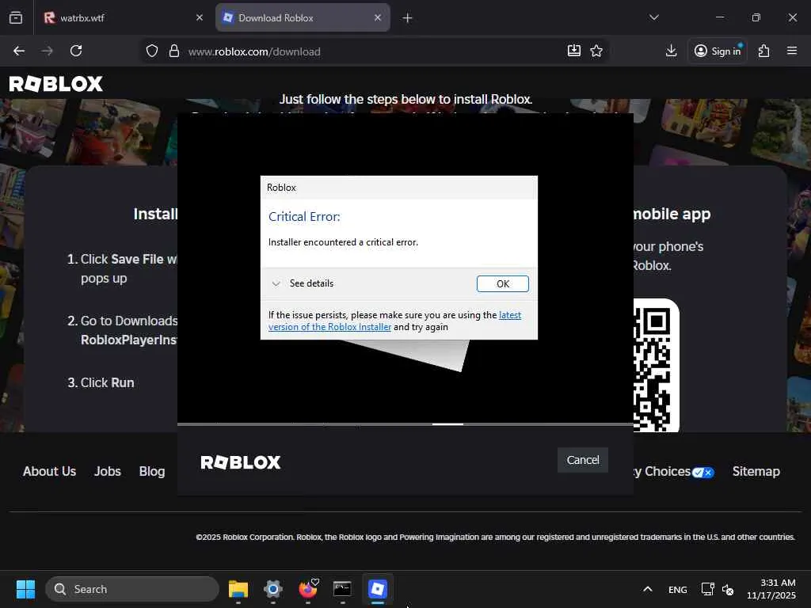Expand See details in error dialog
The height and width of the screenshot is (608, 811).
(303, 283)
